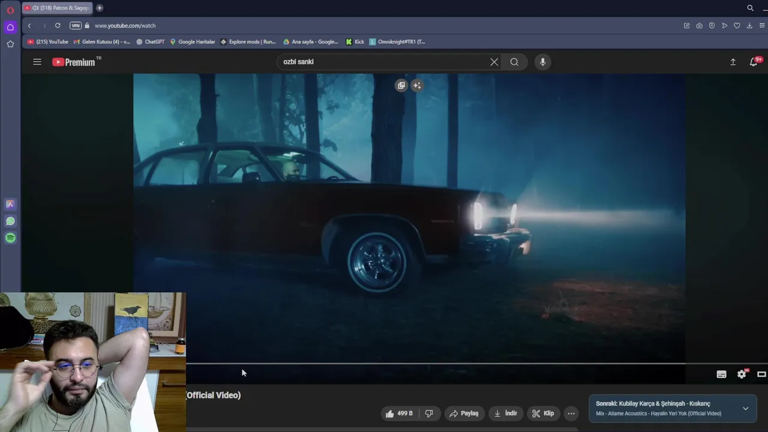Open Opera bookmarks star in sidebar
Image resolution: width=768 pixels, height=432 pixels.
10,44
